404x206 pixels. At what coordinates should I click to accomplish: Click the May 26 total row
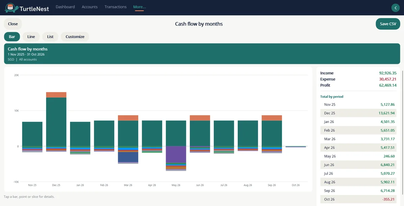(x=358, y=156)
